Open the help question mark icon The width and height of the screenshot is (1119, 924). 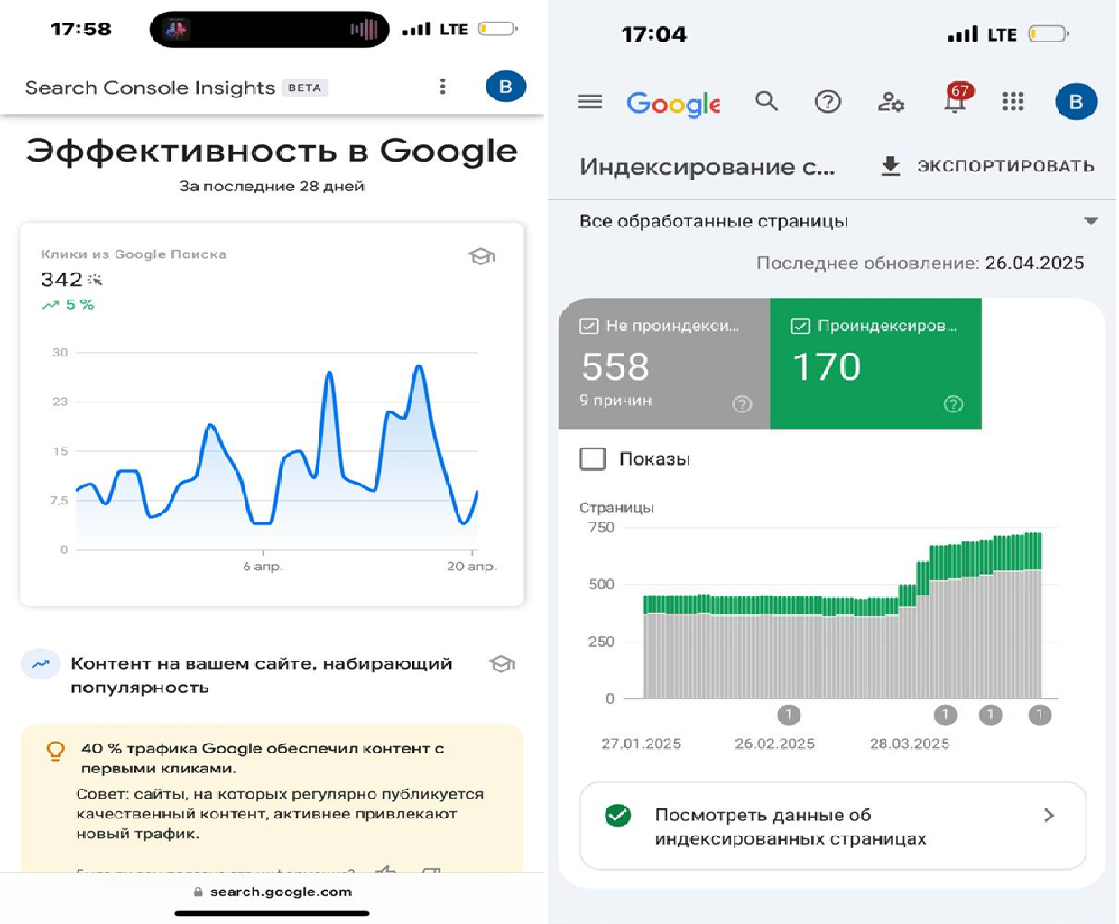(828, 102)
